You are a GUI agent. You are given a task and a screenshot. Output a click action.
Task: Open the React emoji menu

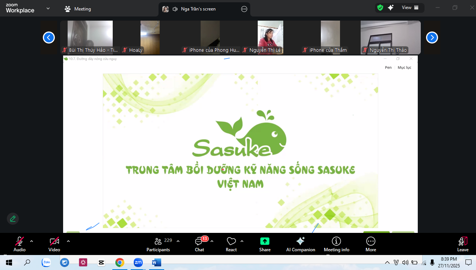(231, 244)
